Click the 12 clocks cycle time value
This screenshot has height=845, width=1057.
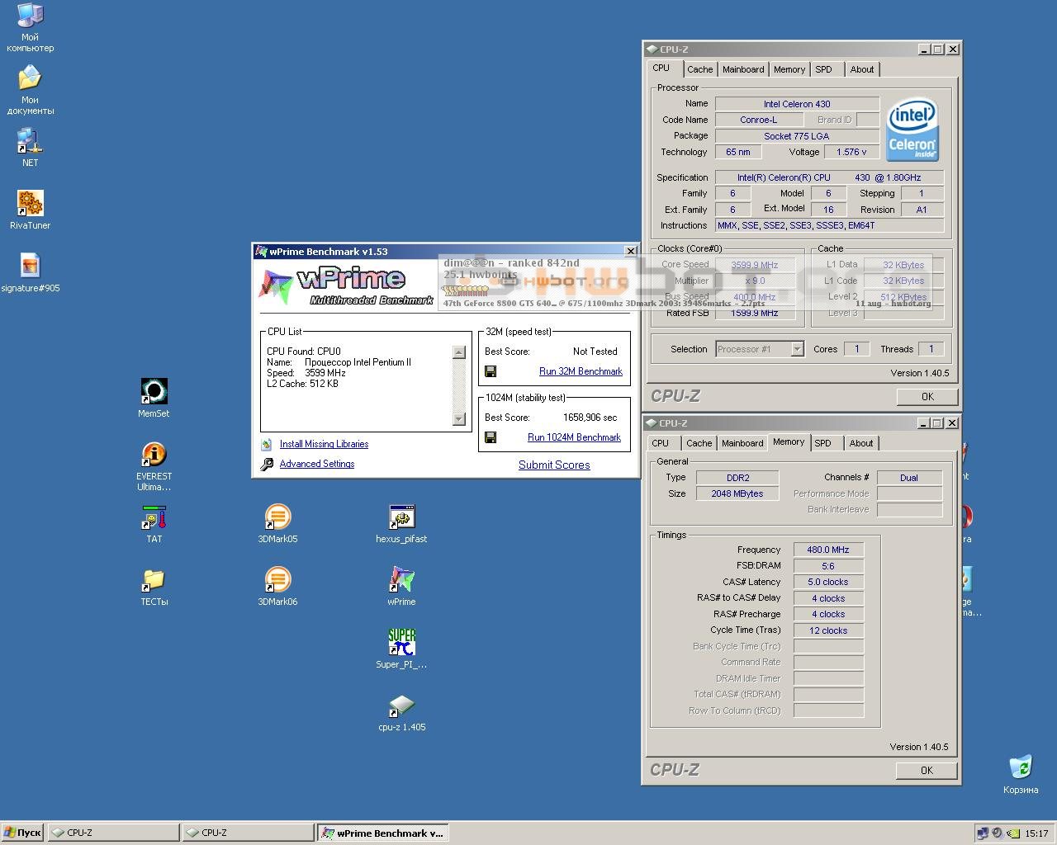click(x=828, y=630)
